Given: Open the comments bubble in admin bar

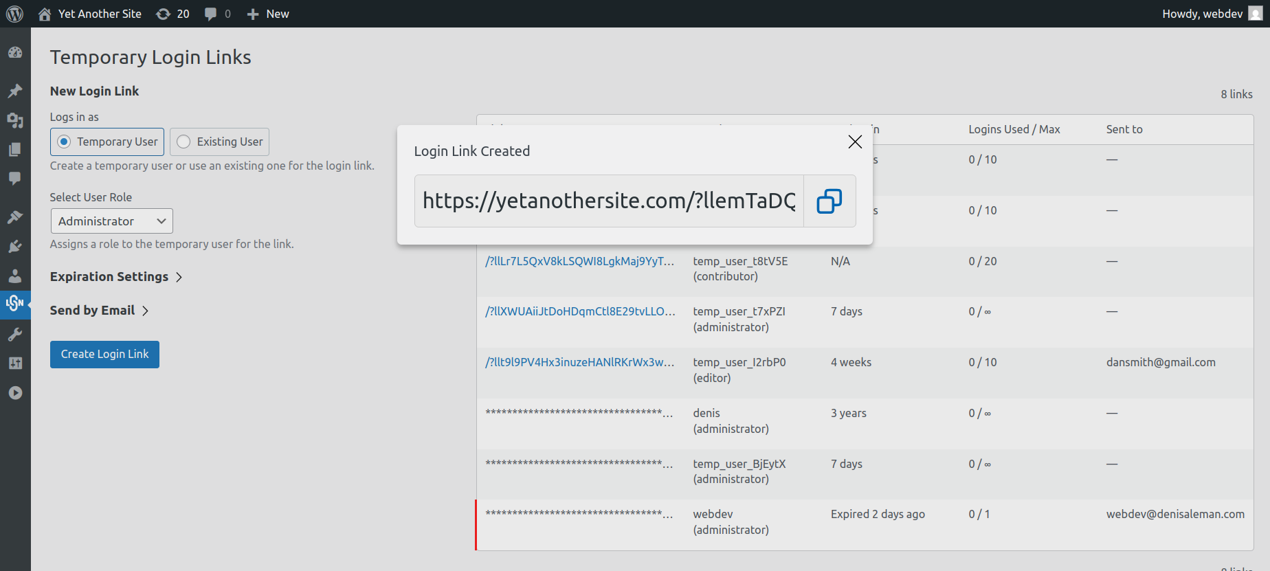Looking at the screenshot, I should point(211,14).
